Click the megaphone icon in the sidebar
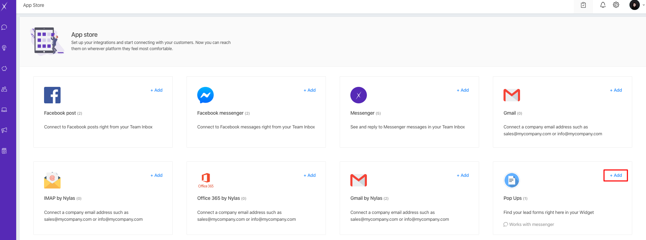This screenshot has height=240, width=646. pyautogui.click(x=4, y=130)
